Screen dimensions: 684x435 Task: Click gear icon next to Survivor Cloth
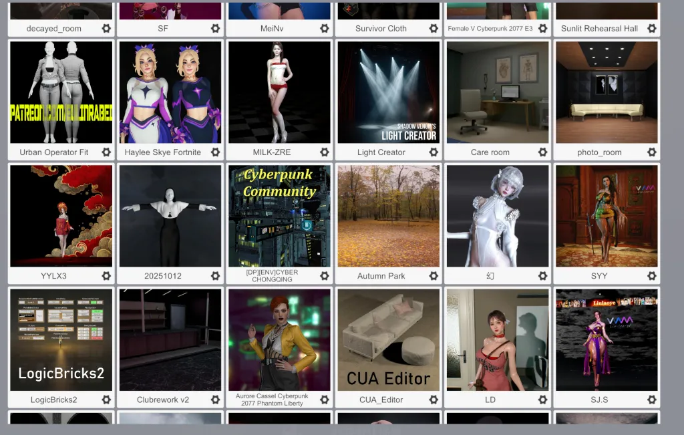(434, 28)
